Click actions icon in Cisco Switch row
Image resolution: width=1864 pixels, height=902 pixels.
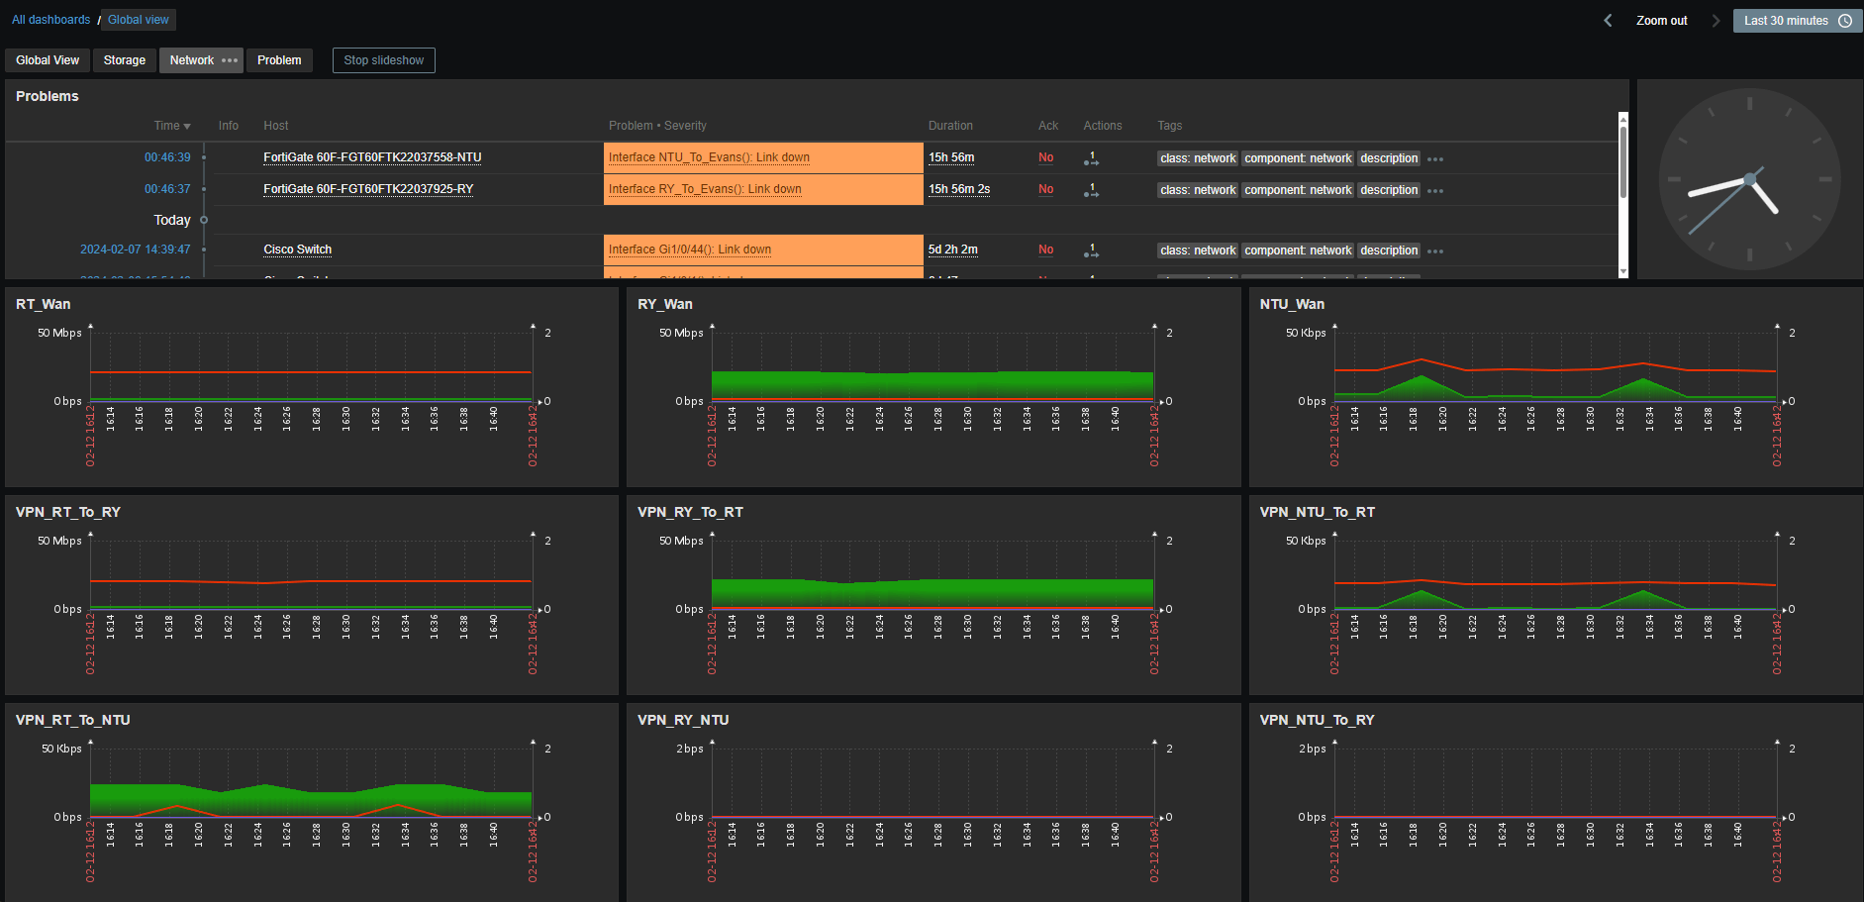coord(1091,251)
